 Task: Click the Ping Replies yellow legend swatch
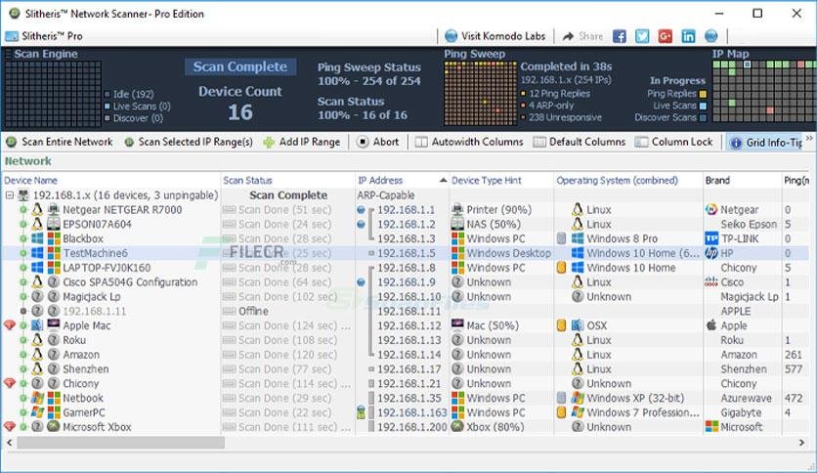(x=703, y=94)
